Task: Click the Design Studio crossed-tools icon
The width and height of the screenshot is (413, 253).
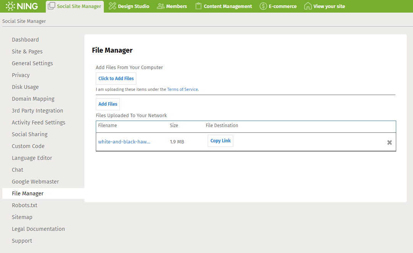Action: tap(113, 6)
